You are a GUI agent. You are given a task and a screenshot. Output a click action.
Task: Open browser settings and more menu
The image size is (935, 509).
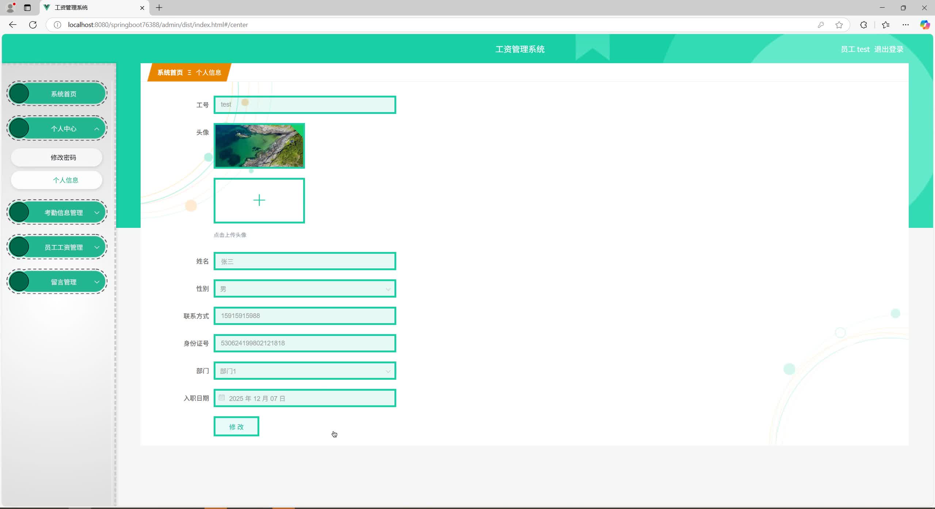coord(905,25)
